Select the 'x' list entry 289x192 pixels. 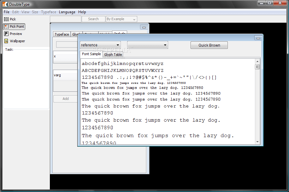click(x=65, y=56)
